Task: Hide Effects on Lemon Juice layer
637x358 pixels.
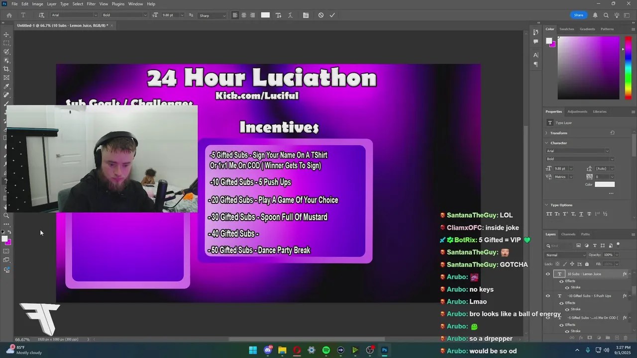Action: coord(561,281)
